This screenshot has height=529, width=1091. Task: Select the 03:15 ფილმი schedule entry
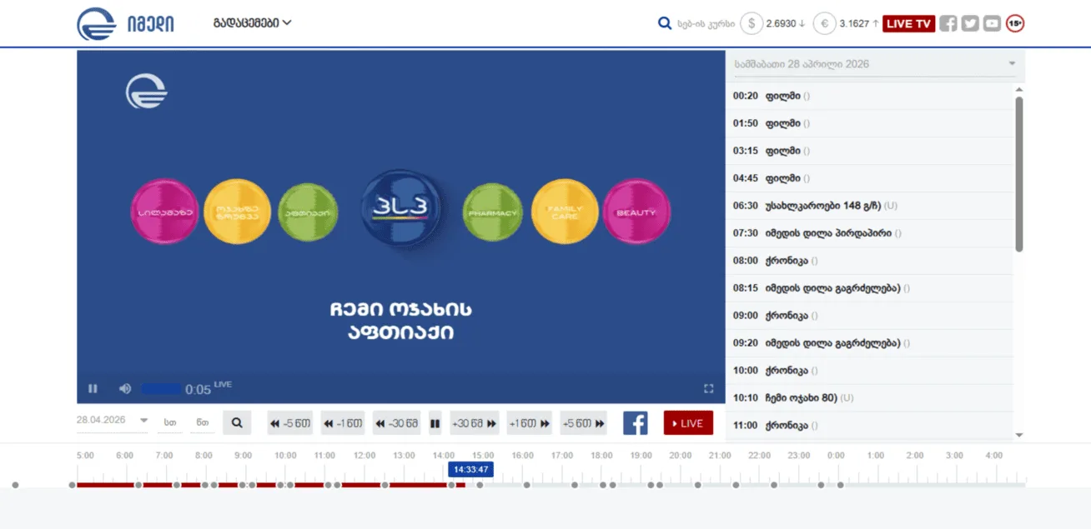(869, 151)
